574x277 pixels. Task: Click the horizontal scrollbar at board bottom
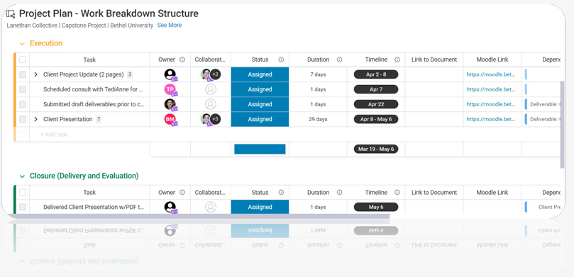pyautogui.click(x=199, y=217)
